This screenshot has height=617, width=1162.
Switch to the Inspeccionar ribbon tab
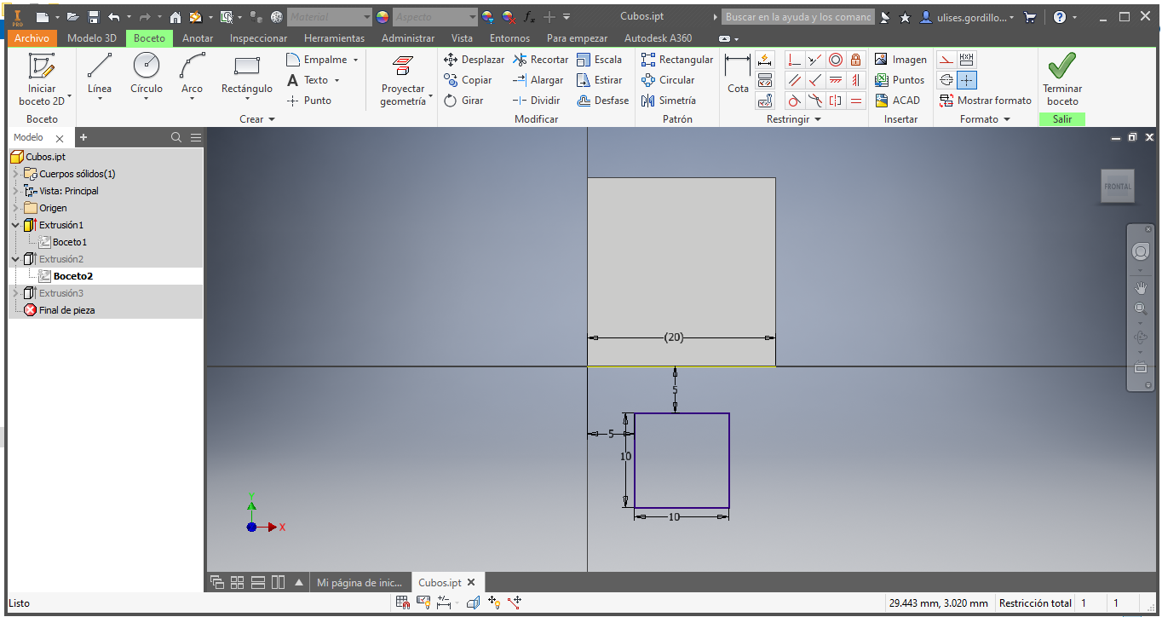pos(259,38)
